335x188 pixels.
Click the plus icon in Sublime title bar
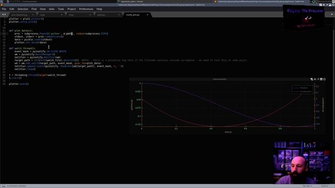click(324, 5)
